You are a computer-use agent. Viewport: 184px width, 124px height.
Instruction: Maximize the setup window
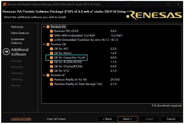(x=168, y=4)
